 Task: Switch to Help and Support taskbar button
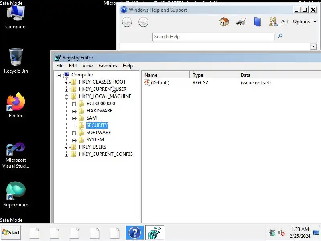[135, 233]
